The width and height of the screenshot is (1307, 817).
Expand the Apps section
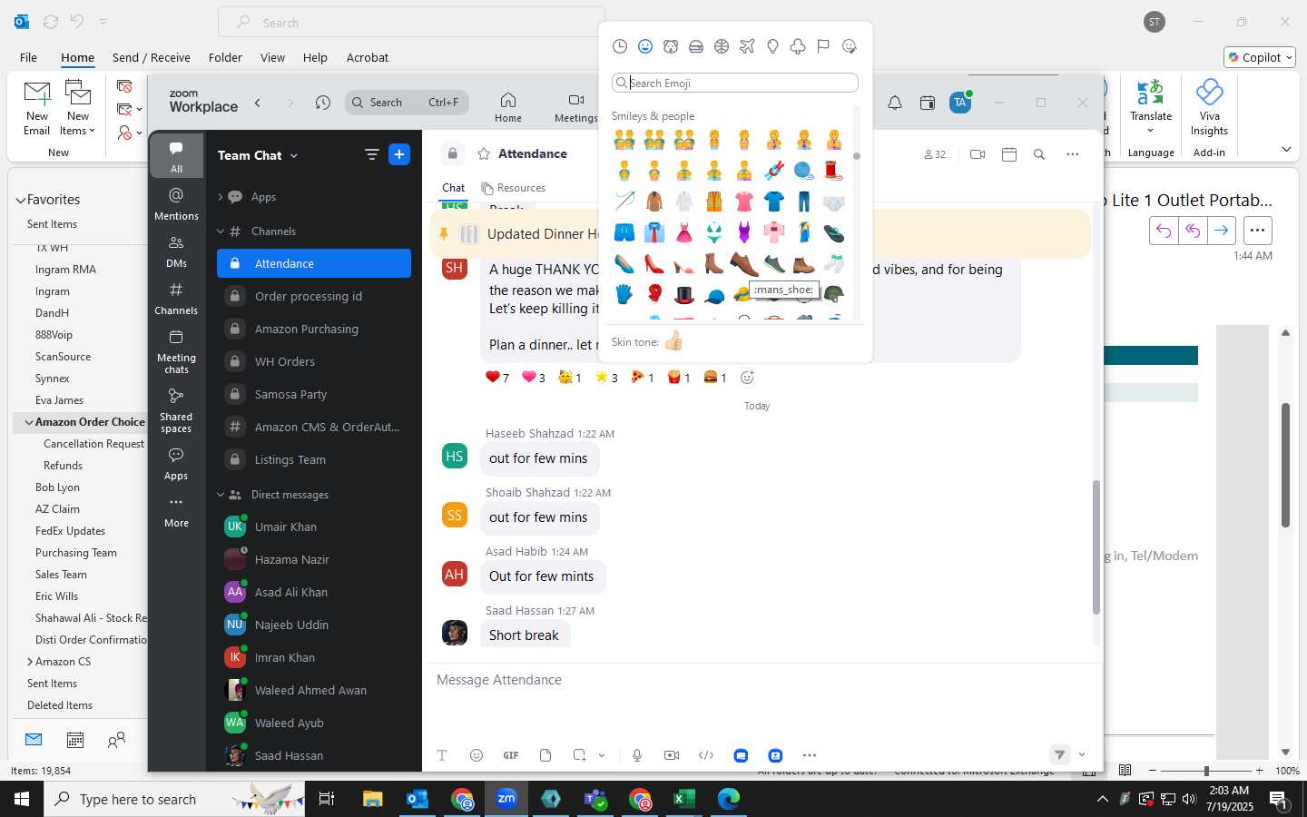221,197
